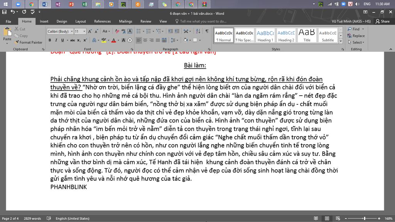Switch to the References tab
This screenshot has height=222, width=395.
tap(102, 22)
